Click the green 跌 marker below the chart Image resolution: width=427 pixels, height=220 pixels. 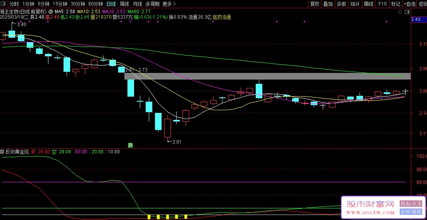click(131, 145)
